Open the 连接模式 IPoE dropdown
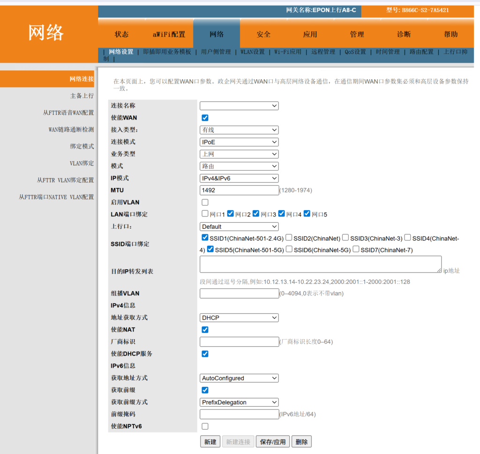The width and height of the screenshot is (480, 454). point(239,142)
